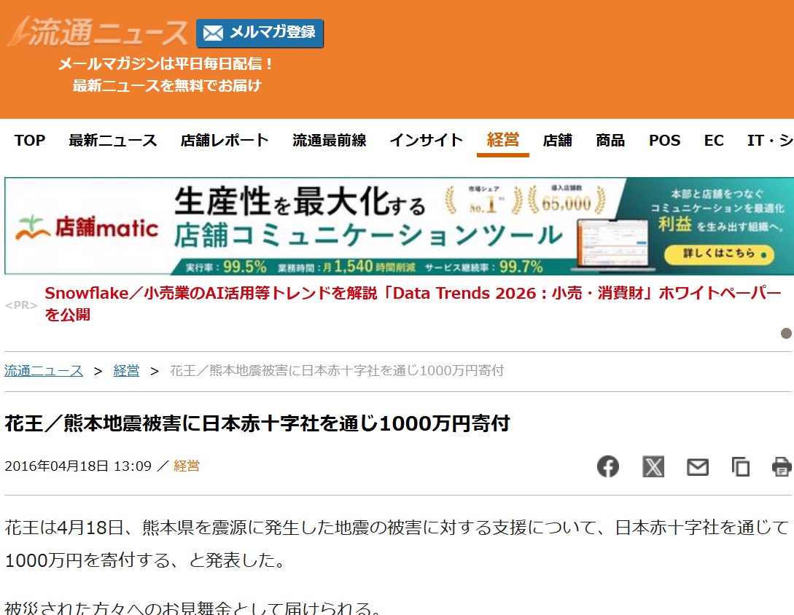Share article on X

(x=653, y=466)
